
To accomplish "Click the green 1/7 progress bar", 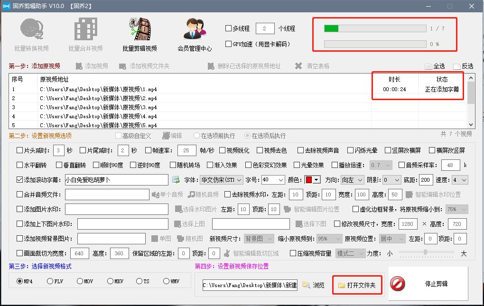I will tap(375, 28).
